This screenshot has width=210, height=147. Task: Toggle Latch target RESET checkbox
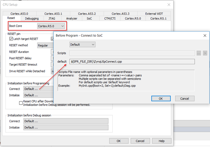11,38
